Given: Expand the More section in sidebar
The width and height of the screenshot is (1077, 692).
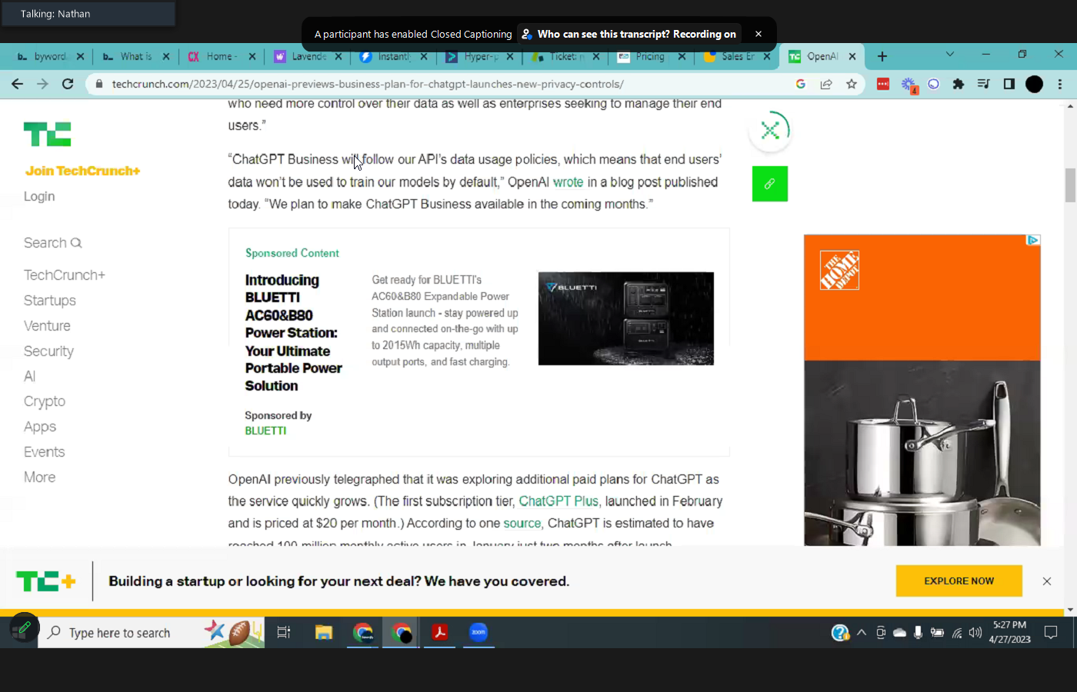Looking at the screenshot, I should [40, 477].
